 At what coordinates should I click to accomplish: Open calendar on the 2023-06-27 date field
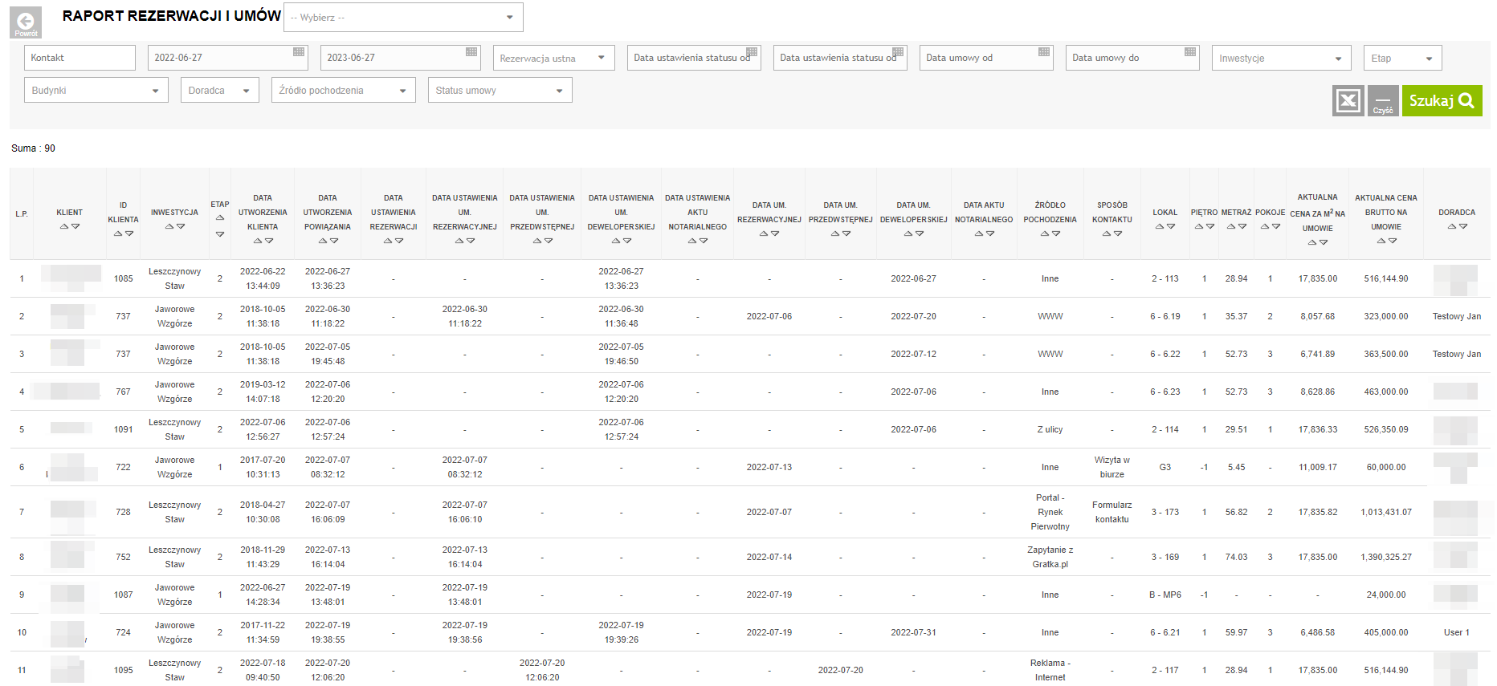(471, 52)
